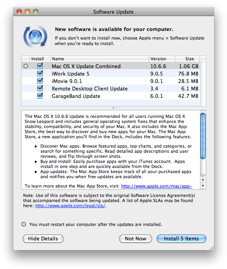The height and width of the screenshot is (269, 227).
Task: Select the Remote Desktop Client Update row
Action: click(111, 88)
